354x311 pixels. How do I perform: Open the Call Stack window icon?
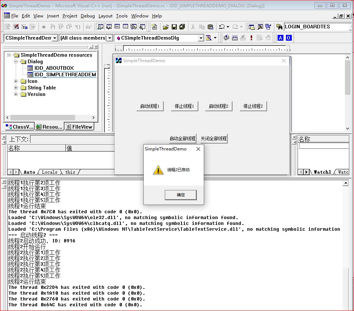click(134, 27)
